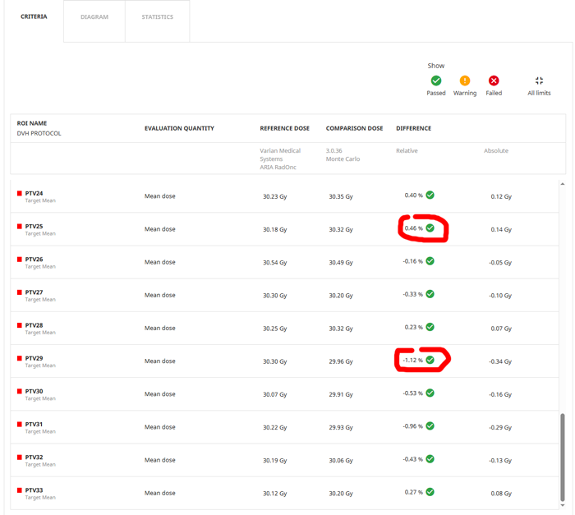The width and height of the screenshot is (575, 515).
Task: Select the Criteria tab
Action: point(34,16)
